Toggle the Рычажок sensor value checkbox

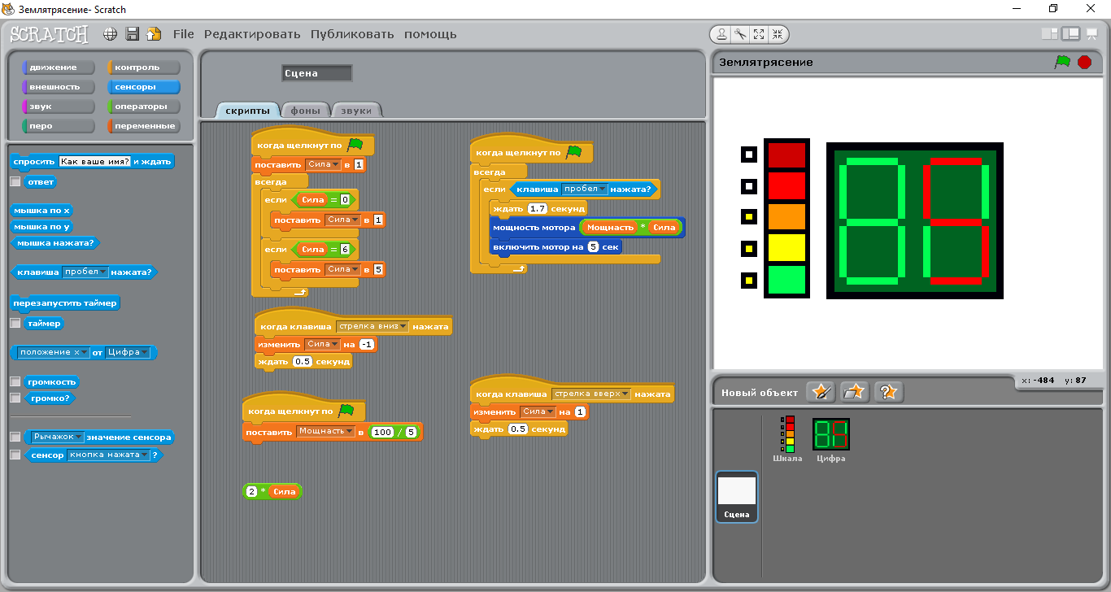tap(15, 437)
